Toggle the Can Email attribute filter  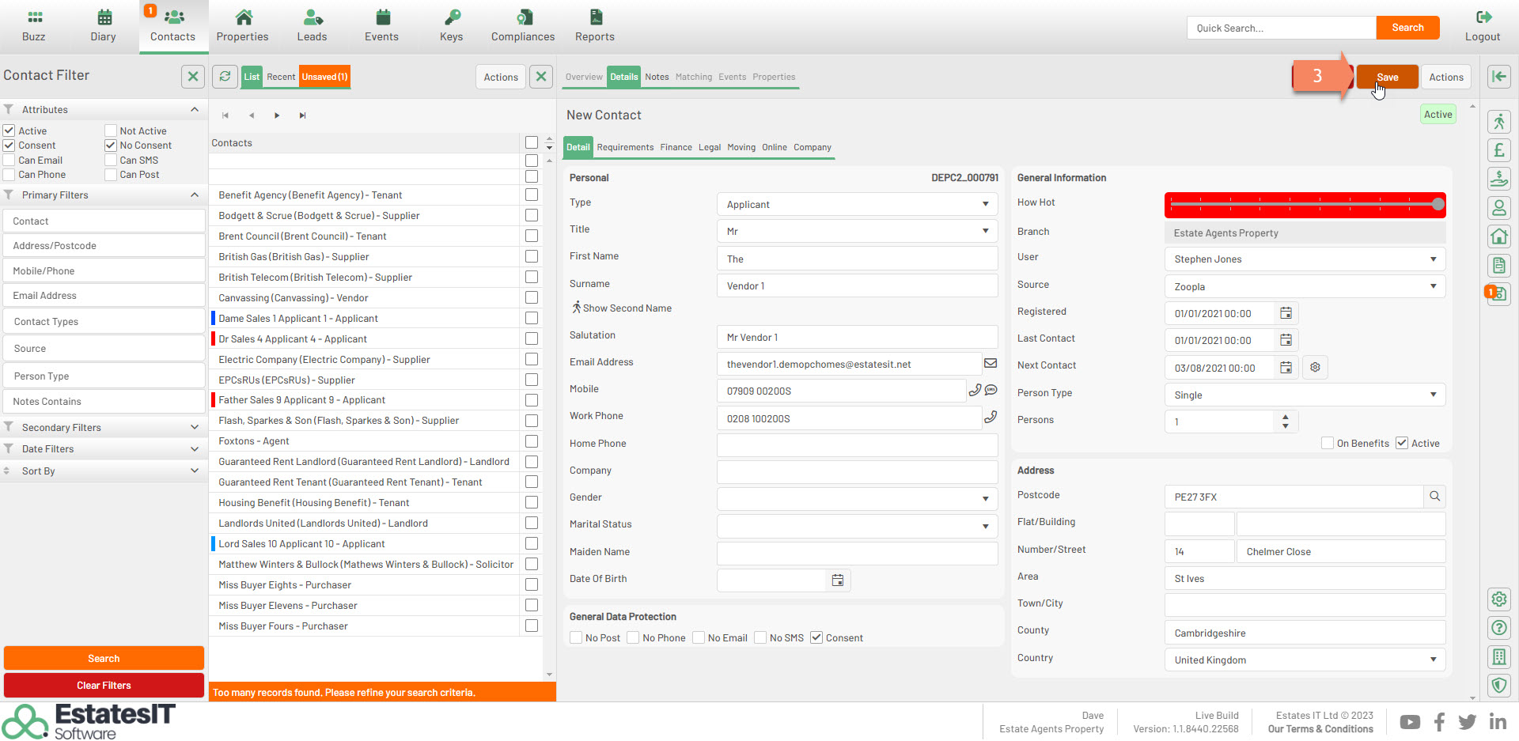point(9,160)
